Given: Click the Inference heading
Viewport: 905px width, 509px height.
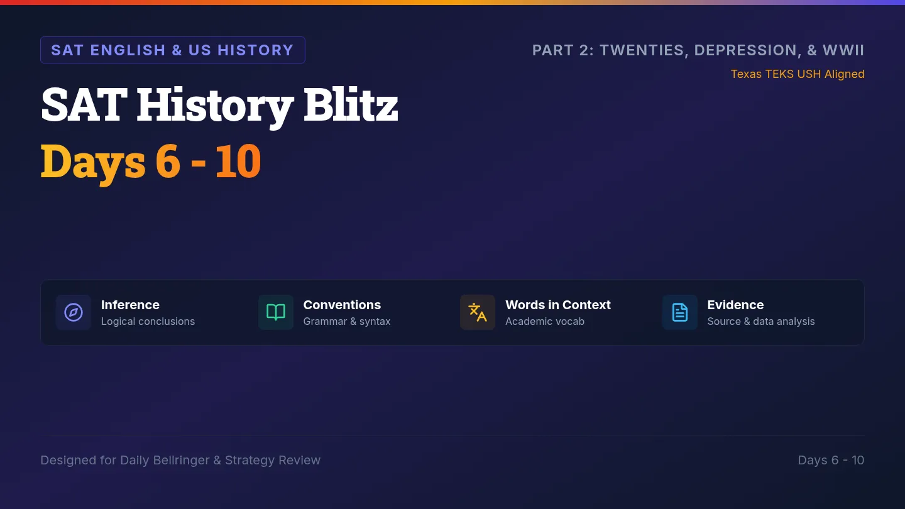Looking at the screenshot, I should tap(130, 305).
